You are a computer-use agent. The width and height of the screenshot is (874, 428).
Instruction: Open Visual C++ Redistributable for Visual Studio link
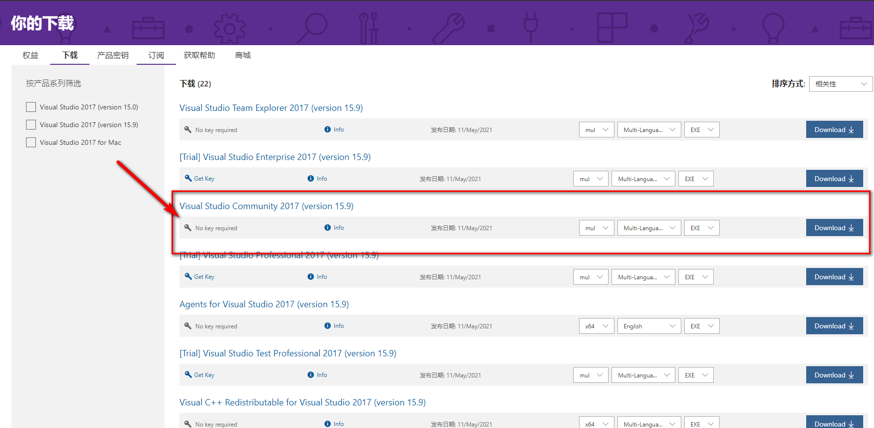(x=303, y=402)
